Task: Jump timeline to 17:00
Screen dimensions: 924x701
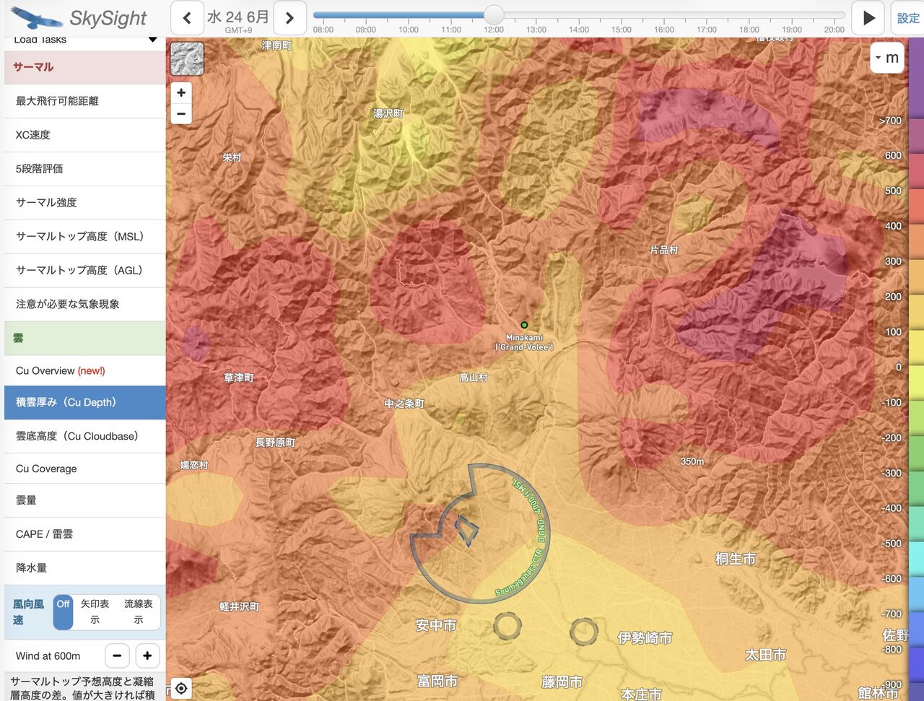Action: click(x=707, y=30)
